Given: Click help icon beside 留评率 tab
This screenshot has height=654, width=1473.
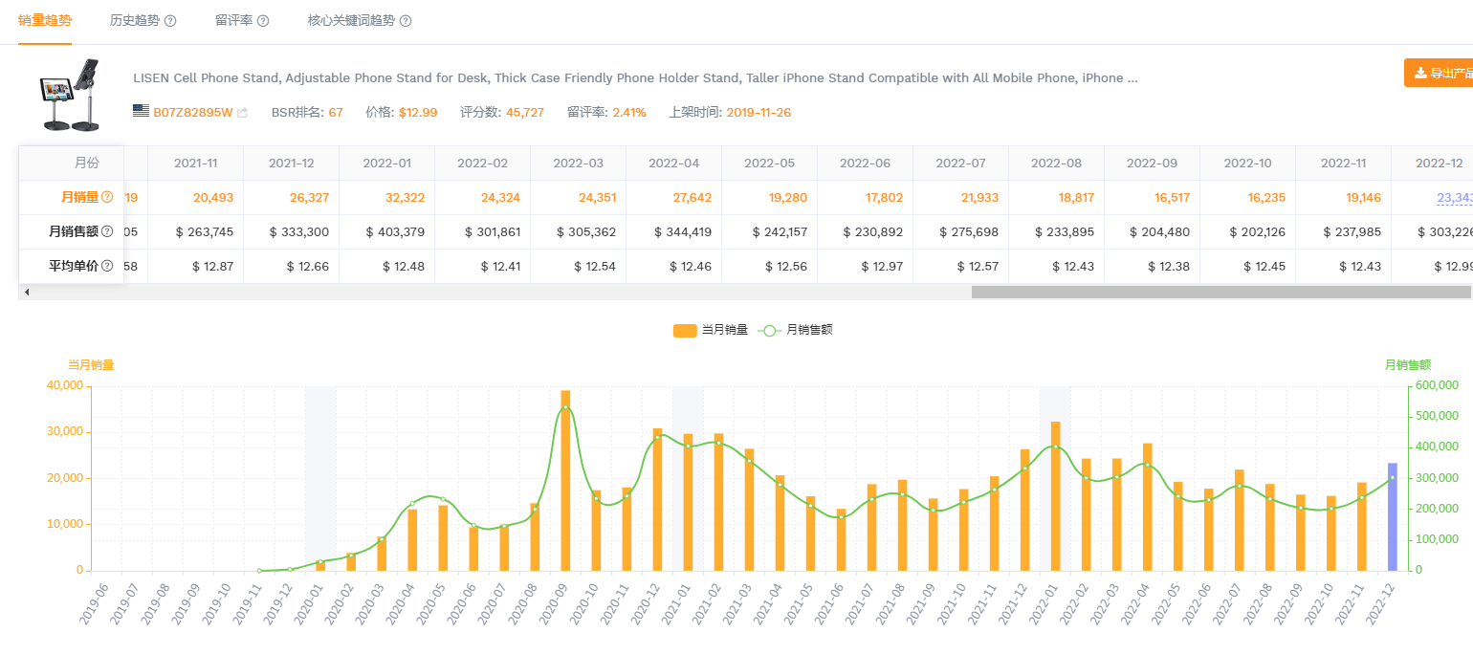Looking at the screenshot, I should point(263,21).
